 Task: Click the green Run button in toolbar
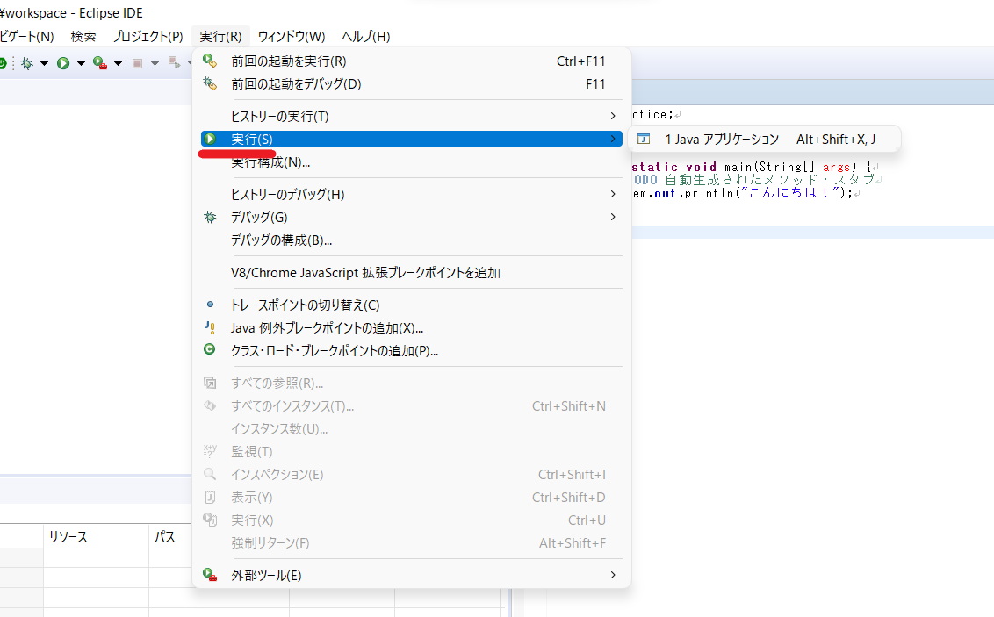pos(62,63)
